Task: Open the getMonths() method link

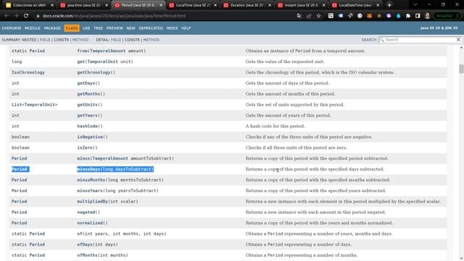Action: pos(91,94)
